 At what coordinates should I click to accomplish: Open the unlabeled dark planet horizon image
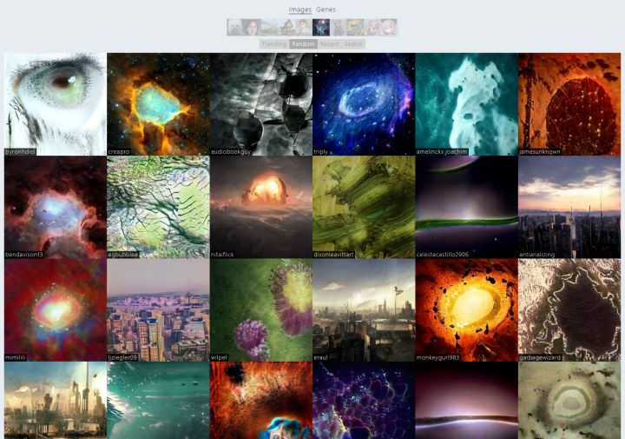click(x=467, y=400)
